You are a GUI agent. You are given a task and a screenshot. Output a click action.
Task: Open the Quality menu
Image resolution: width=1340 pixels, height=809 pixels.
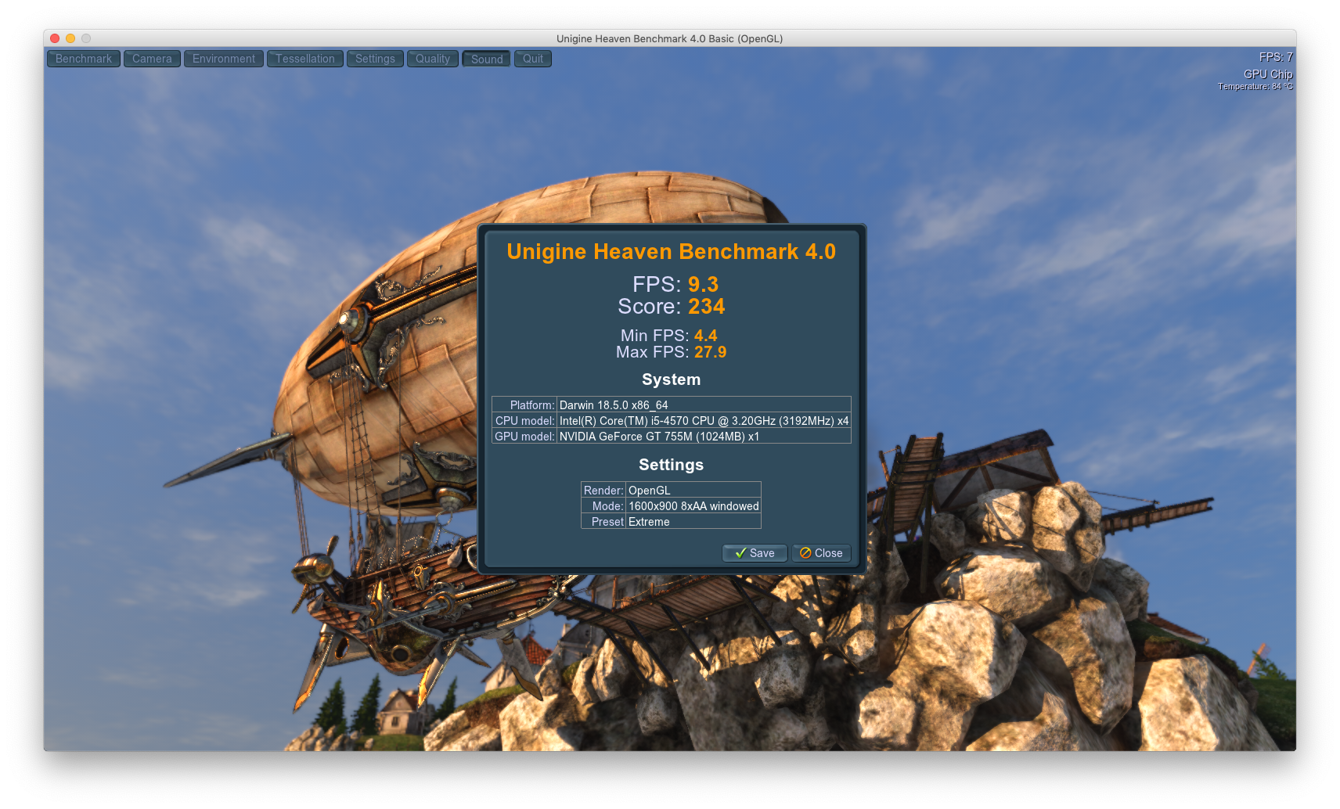pyautogui.click(x=433, y=59)
